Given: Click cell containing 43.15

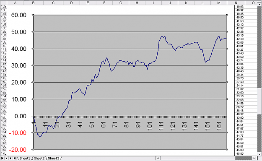Looking at the screenshot, I should (240, 36).
